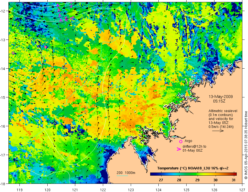
Task: Click the (0.1m contours) text line
Action: [221, 115]
